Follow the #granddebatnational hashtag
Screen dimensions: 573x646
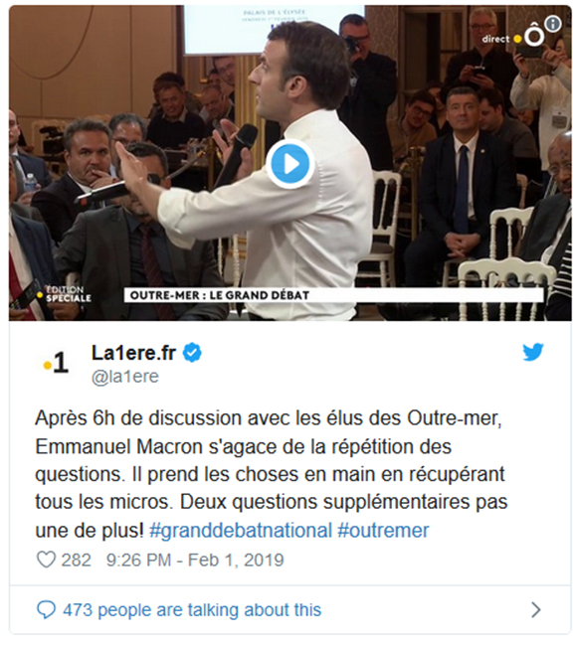pos(241,531)
